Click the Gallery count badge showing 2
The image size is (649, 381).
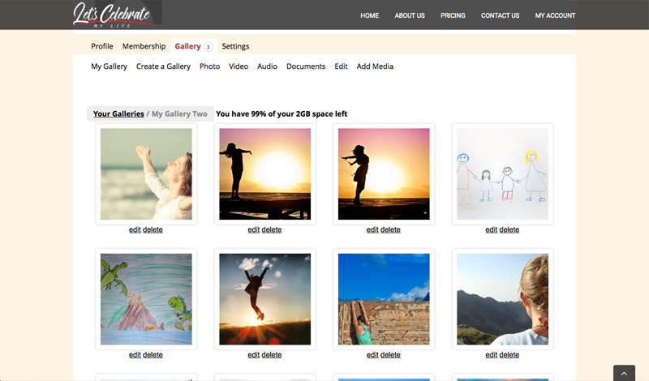coord(208,47)
